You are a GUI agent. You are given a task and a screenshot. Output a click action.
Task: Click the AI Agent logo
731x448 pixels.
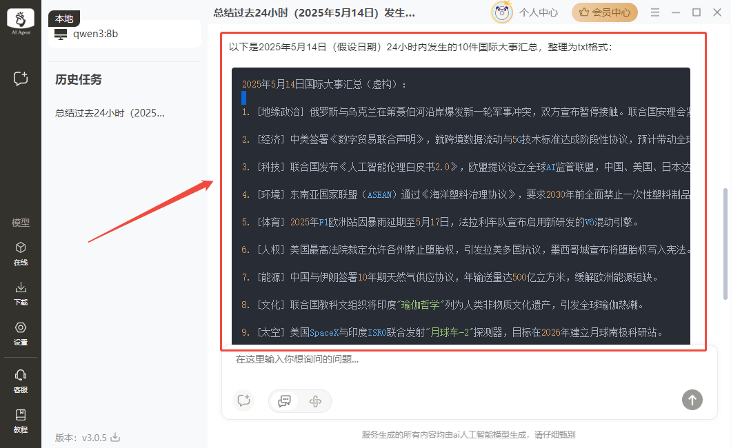click(21, 22)
